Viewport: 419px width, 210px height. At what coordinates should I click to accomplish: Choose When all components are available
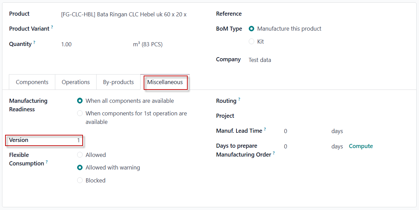pos(80,101)
